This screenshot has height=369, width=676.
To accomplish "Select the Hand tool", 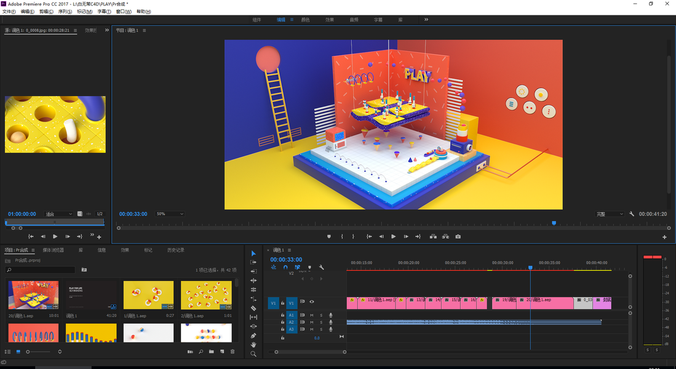I will coord(253,344).
